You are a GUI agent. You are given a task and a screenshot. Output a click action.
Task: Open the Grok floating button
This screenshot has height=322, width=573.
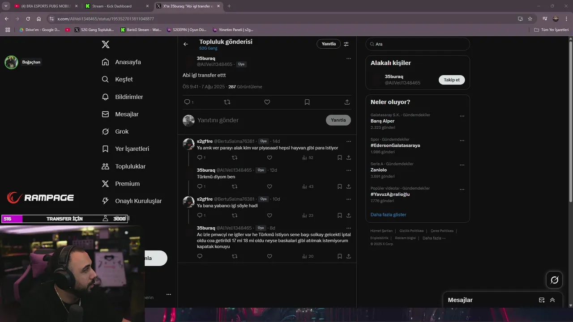554,280
